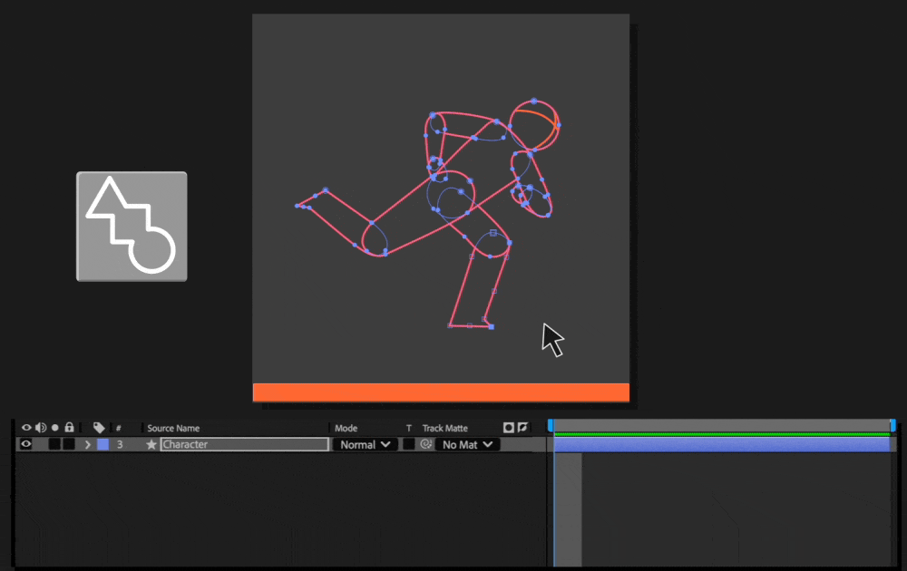
Task: Click the blue label color of Character layer
Action: [103, 444]
